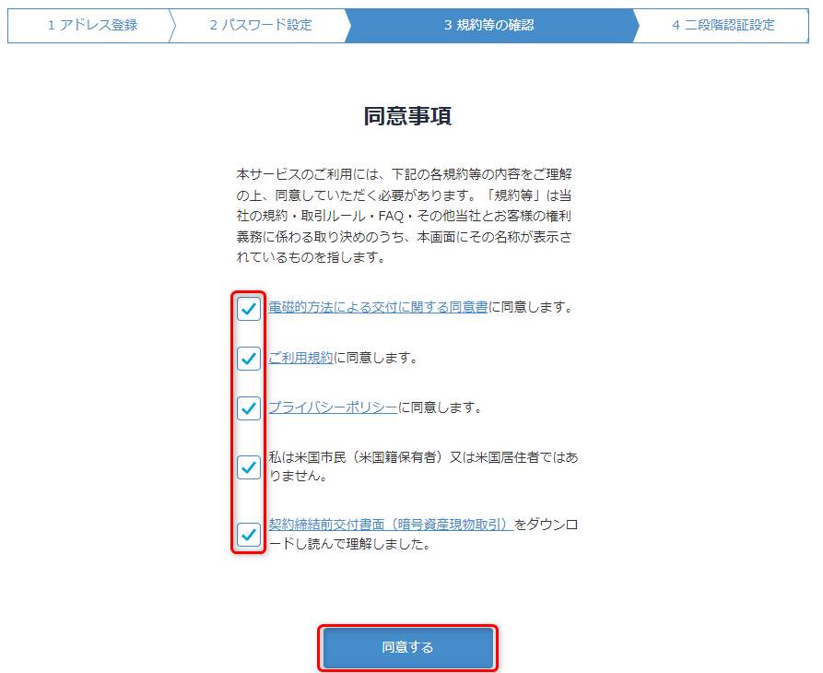823x673 pixels.
Task: Uncheck the プライバシーポリシー agreement checkbox
Action: click(249, 408)
